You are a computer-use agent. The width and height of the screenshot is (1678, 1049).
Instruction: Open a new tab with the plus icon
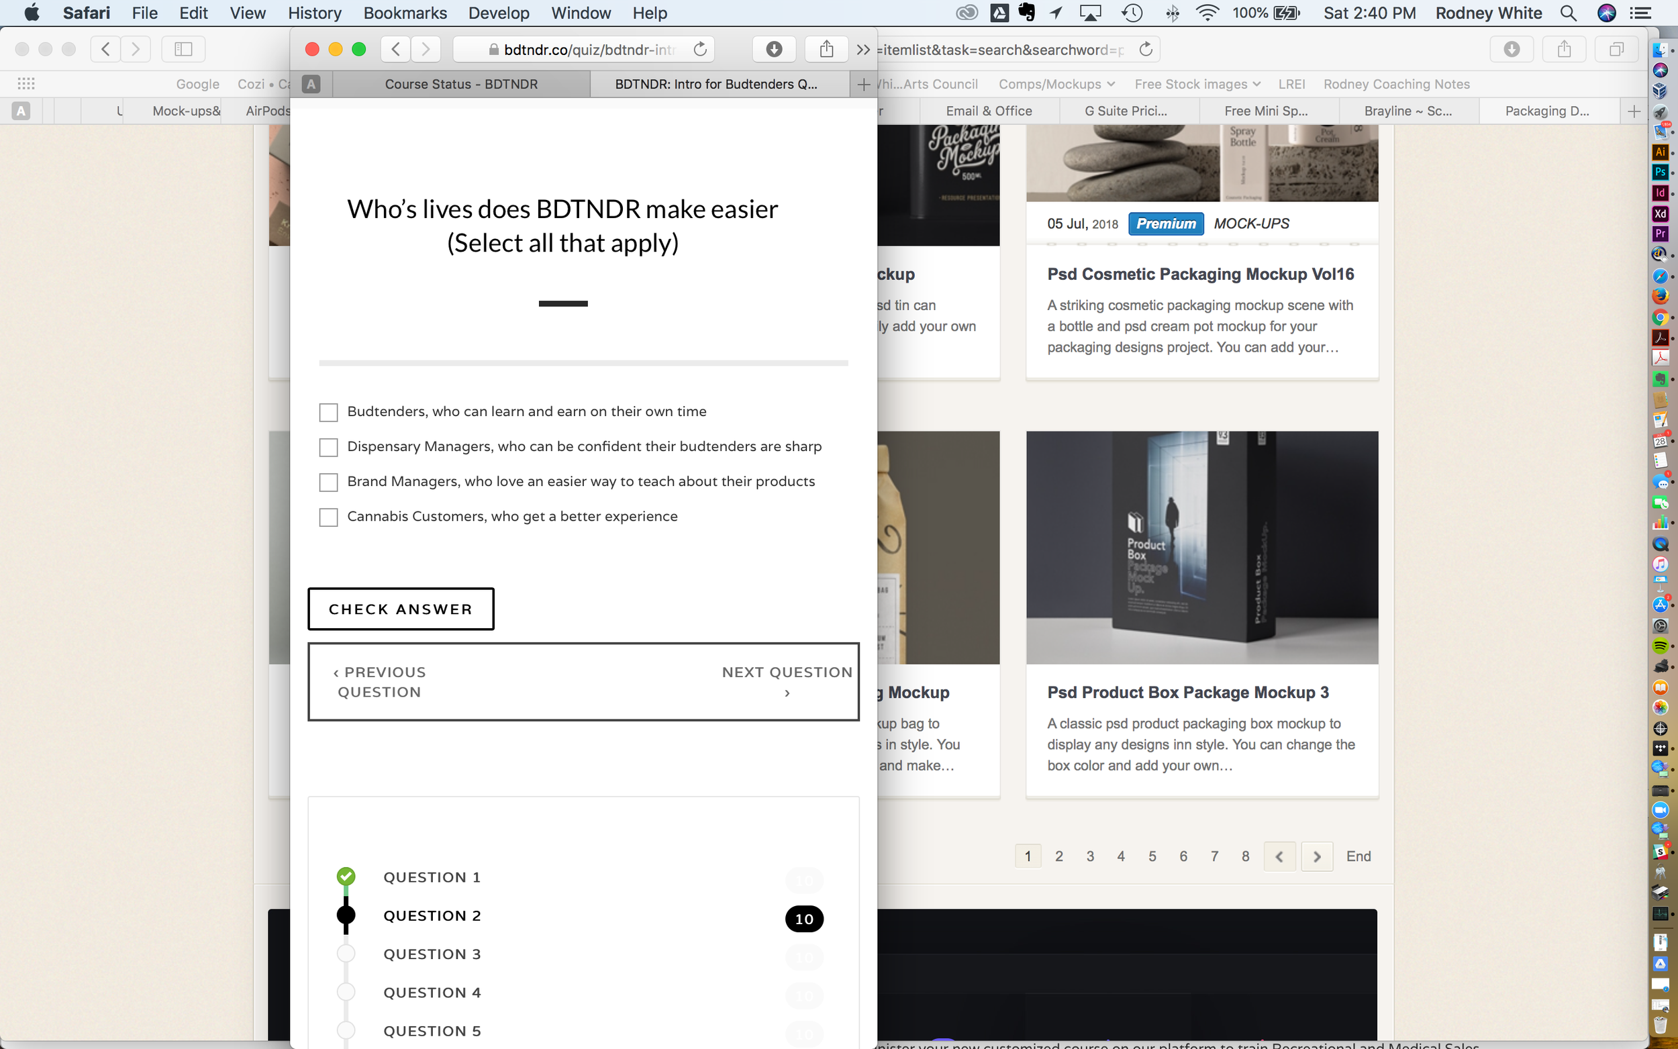pos(864,85)
